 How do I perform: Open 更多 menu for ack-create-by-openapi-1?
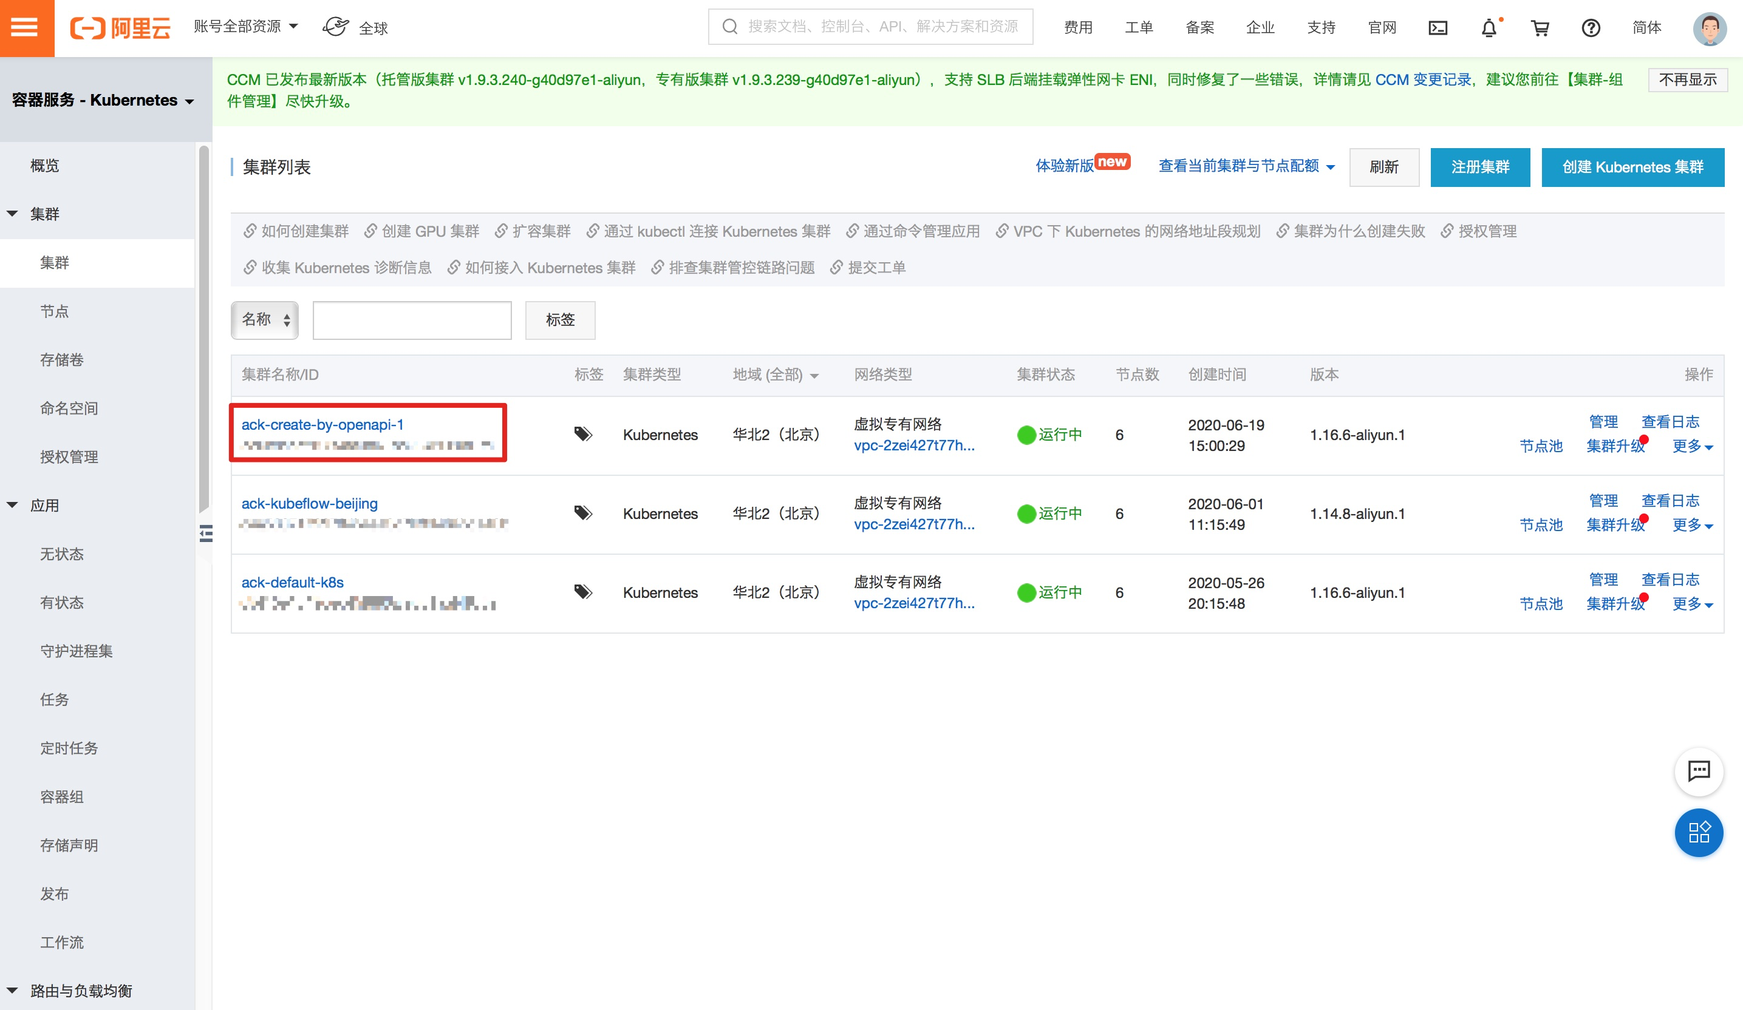tap(1692, 446)
